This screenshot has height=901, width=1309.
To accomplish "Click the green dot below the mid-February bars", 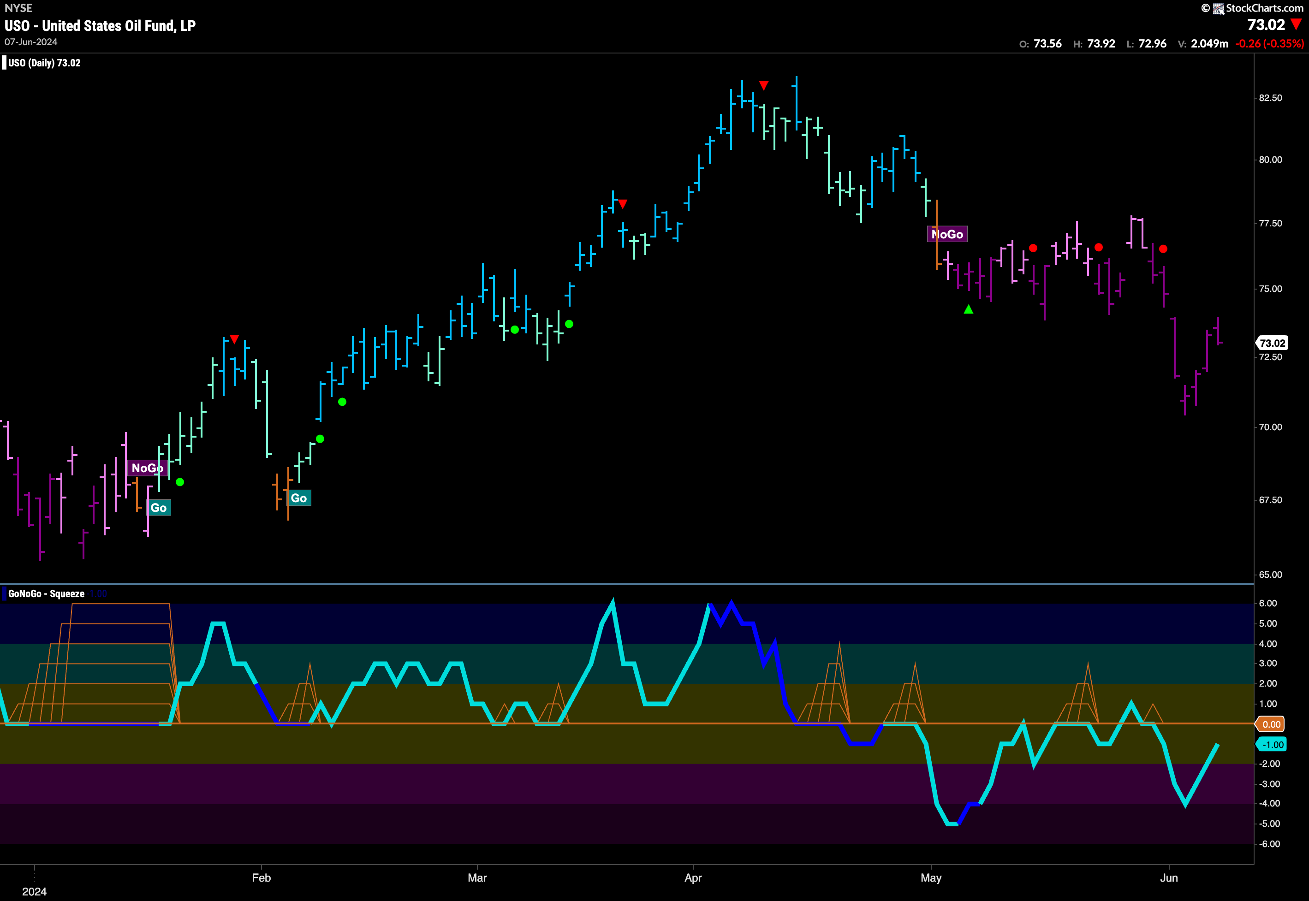I will click(x=342, y=402).
